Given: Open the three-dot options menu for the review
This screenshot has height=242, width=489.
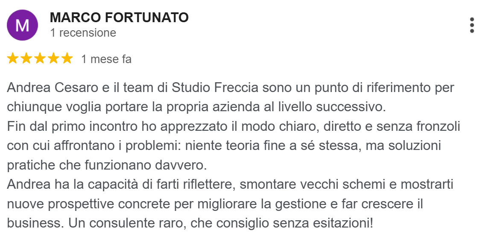Looking at the screenshot, I should click(471, 25).
